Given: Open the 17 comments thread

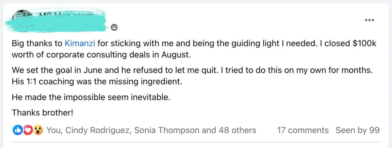Looking at the screenshot, I should pos(303,130).
